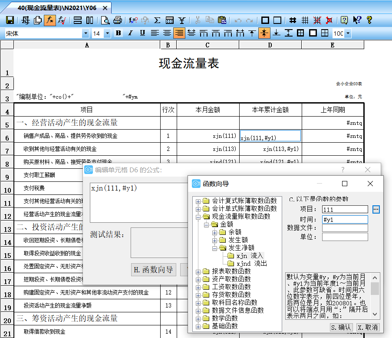Click the H.函数向导 button
Viewport: 392px width, 338px height.
[x=153, y=270]
